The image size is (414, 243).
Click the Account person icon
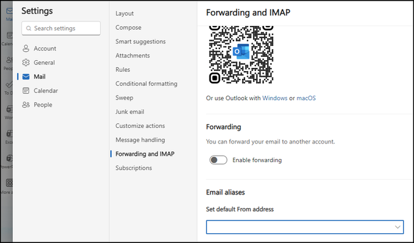point(26,48)
